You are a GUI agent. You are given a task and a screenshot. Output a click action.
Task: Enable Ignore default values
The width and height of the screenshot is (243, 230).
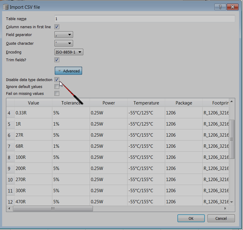[57, 86]
